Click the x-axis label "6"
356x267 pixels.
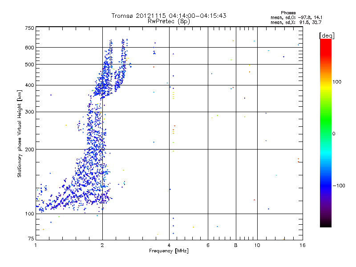tap(208, 245)
